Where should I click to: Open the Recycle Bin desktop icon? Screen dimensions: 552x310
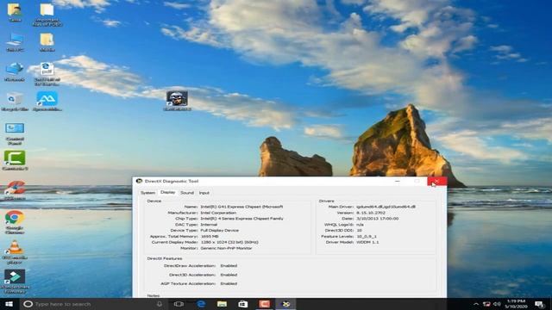pos(15,102)
